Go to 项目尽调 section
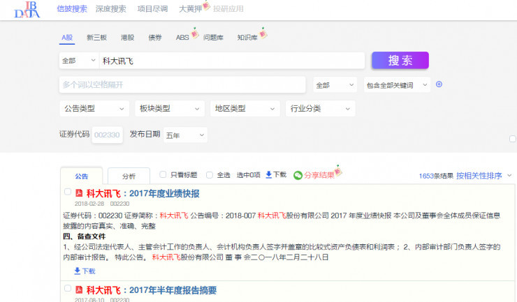The height and width of the screenshot is (302, 517). point(152,9)
